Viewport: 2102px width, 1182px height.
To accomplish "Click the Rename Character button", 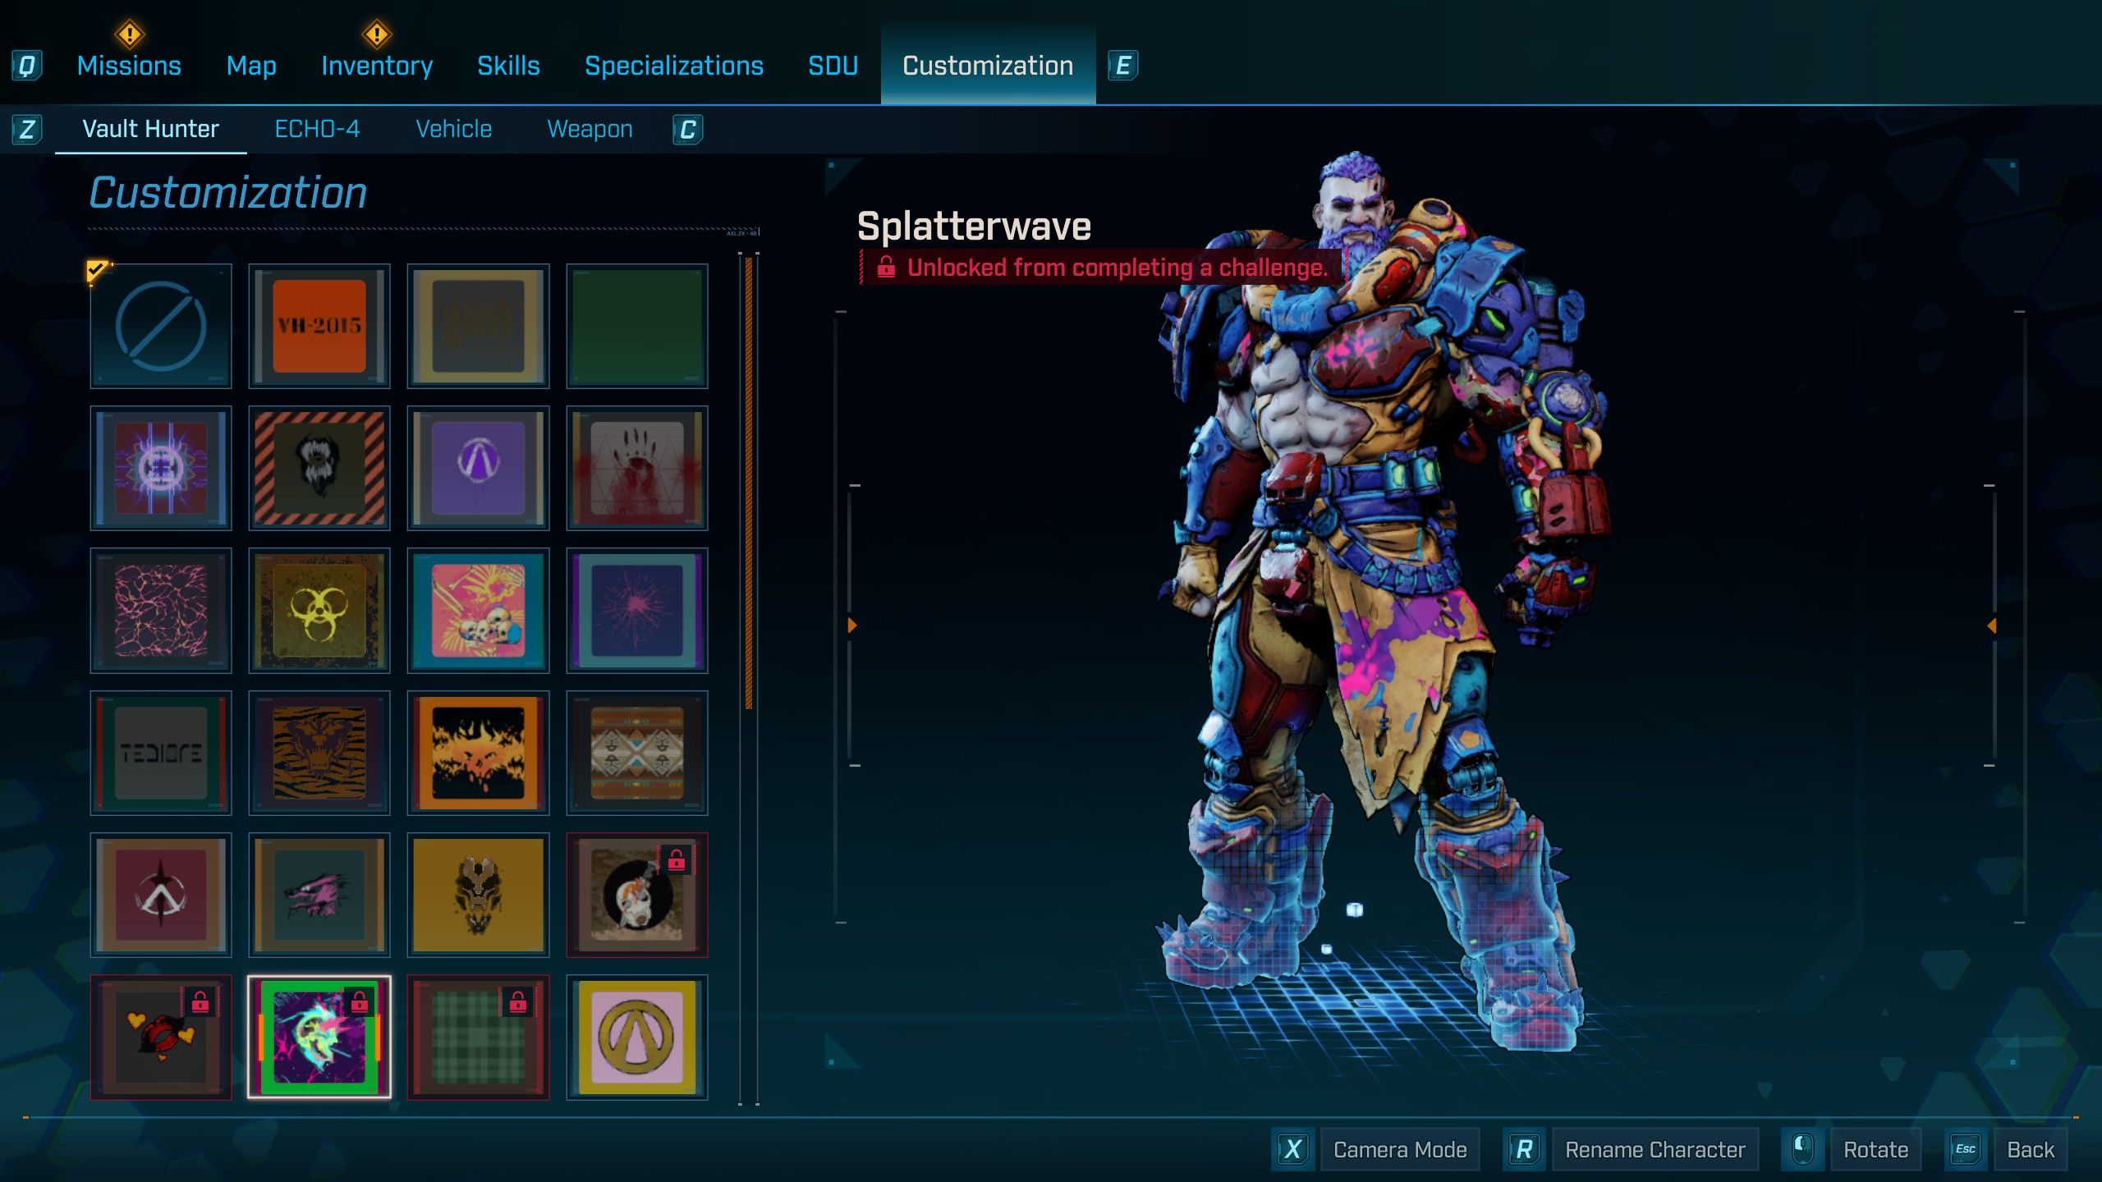I will pyautogui.click(x=1655, y=1149).
